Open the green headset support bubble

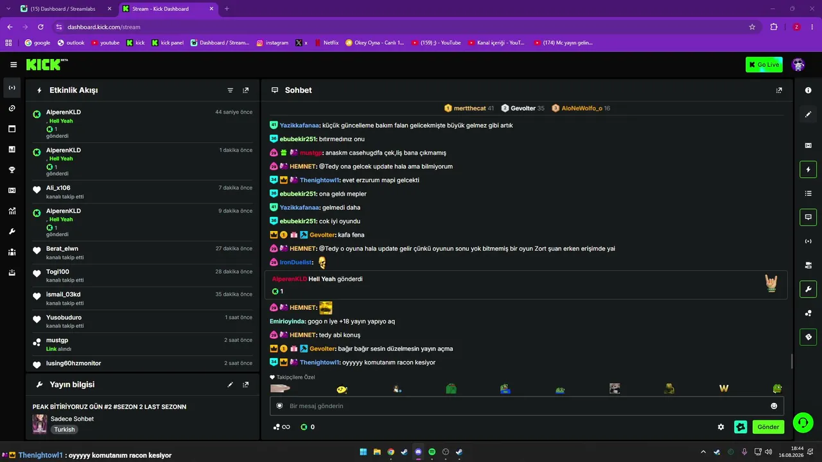click(803, 422)
